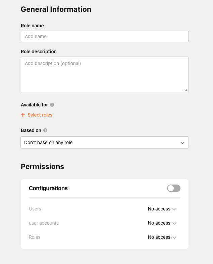213x264 pixels.
Task: Click the Users permission row label
Action: click(35, 209)
